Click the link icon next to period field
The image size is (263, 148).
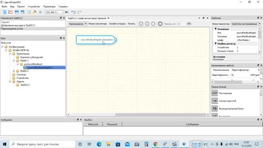point(189,24)
